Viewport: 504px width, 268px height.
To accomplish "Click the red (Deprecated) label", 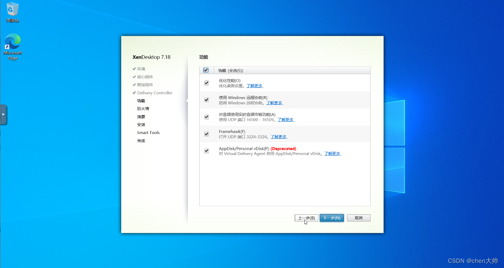I will pyautogui.click(x=283, y=149).
